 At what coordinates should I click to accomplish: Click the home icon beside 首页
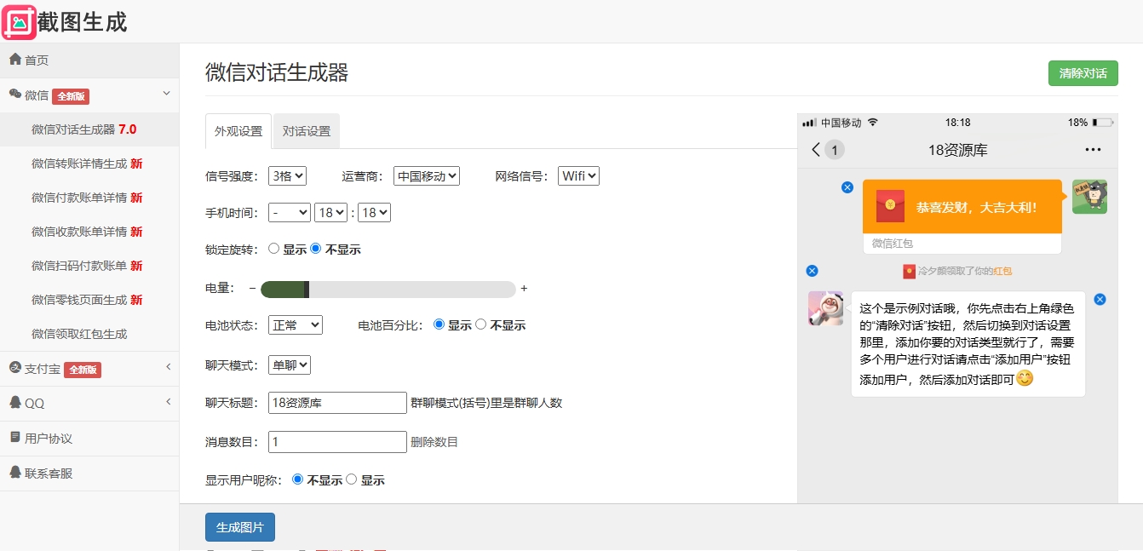point(14,60)
